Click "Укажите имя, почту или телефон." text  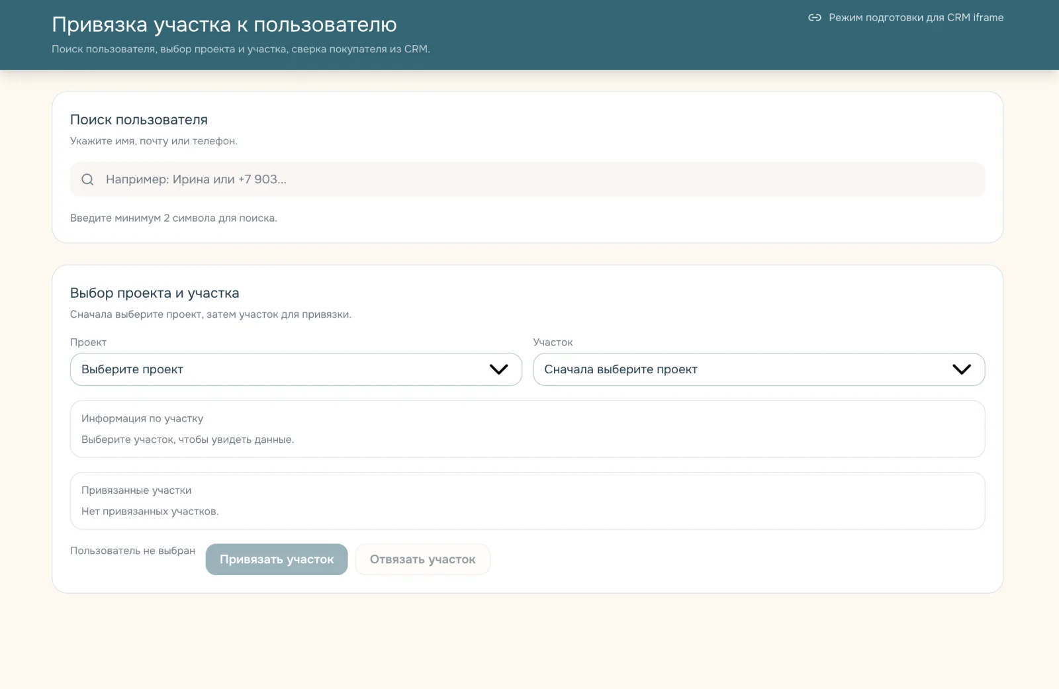click(x=154, y=141)
